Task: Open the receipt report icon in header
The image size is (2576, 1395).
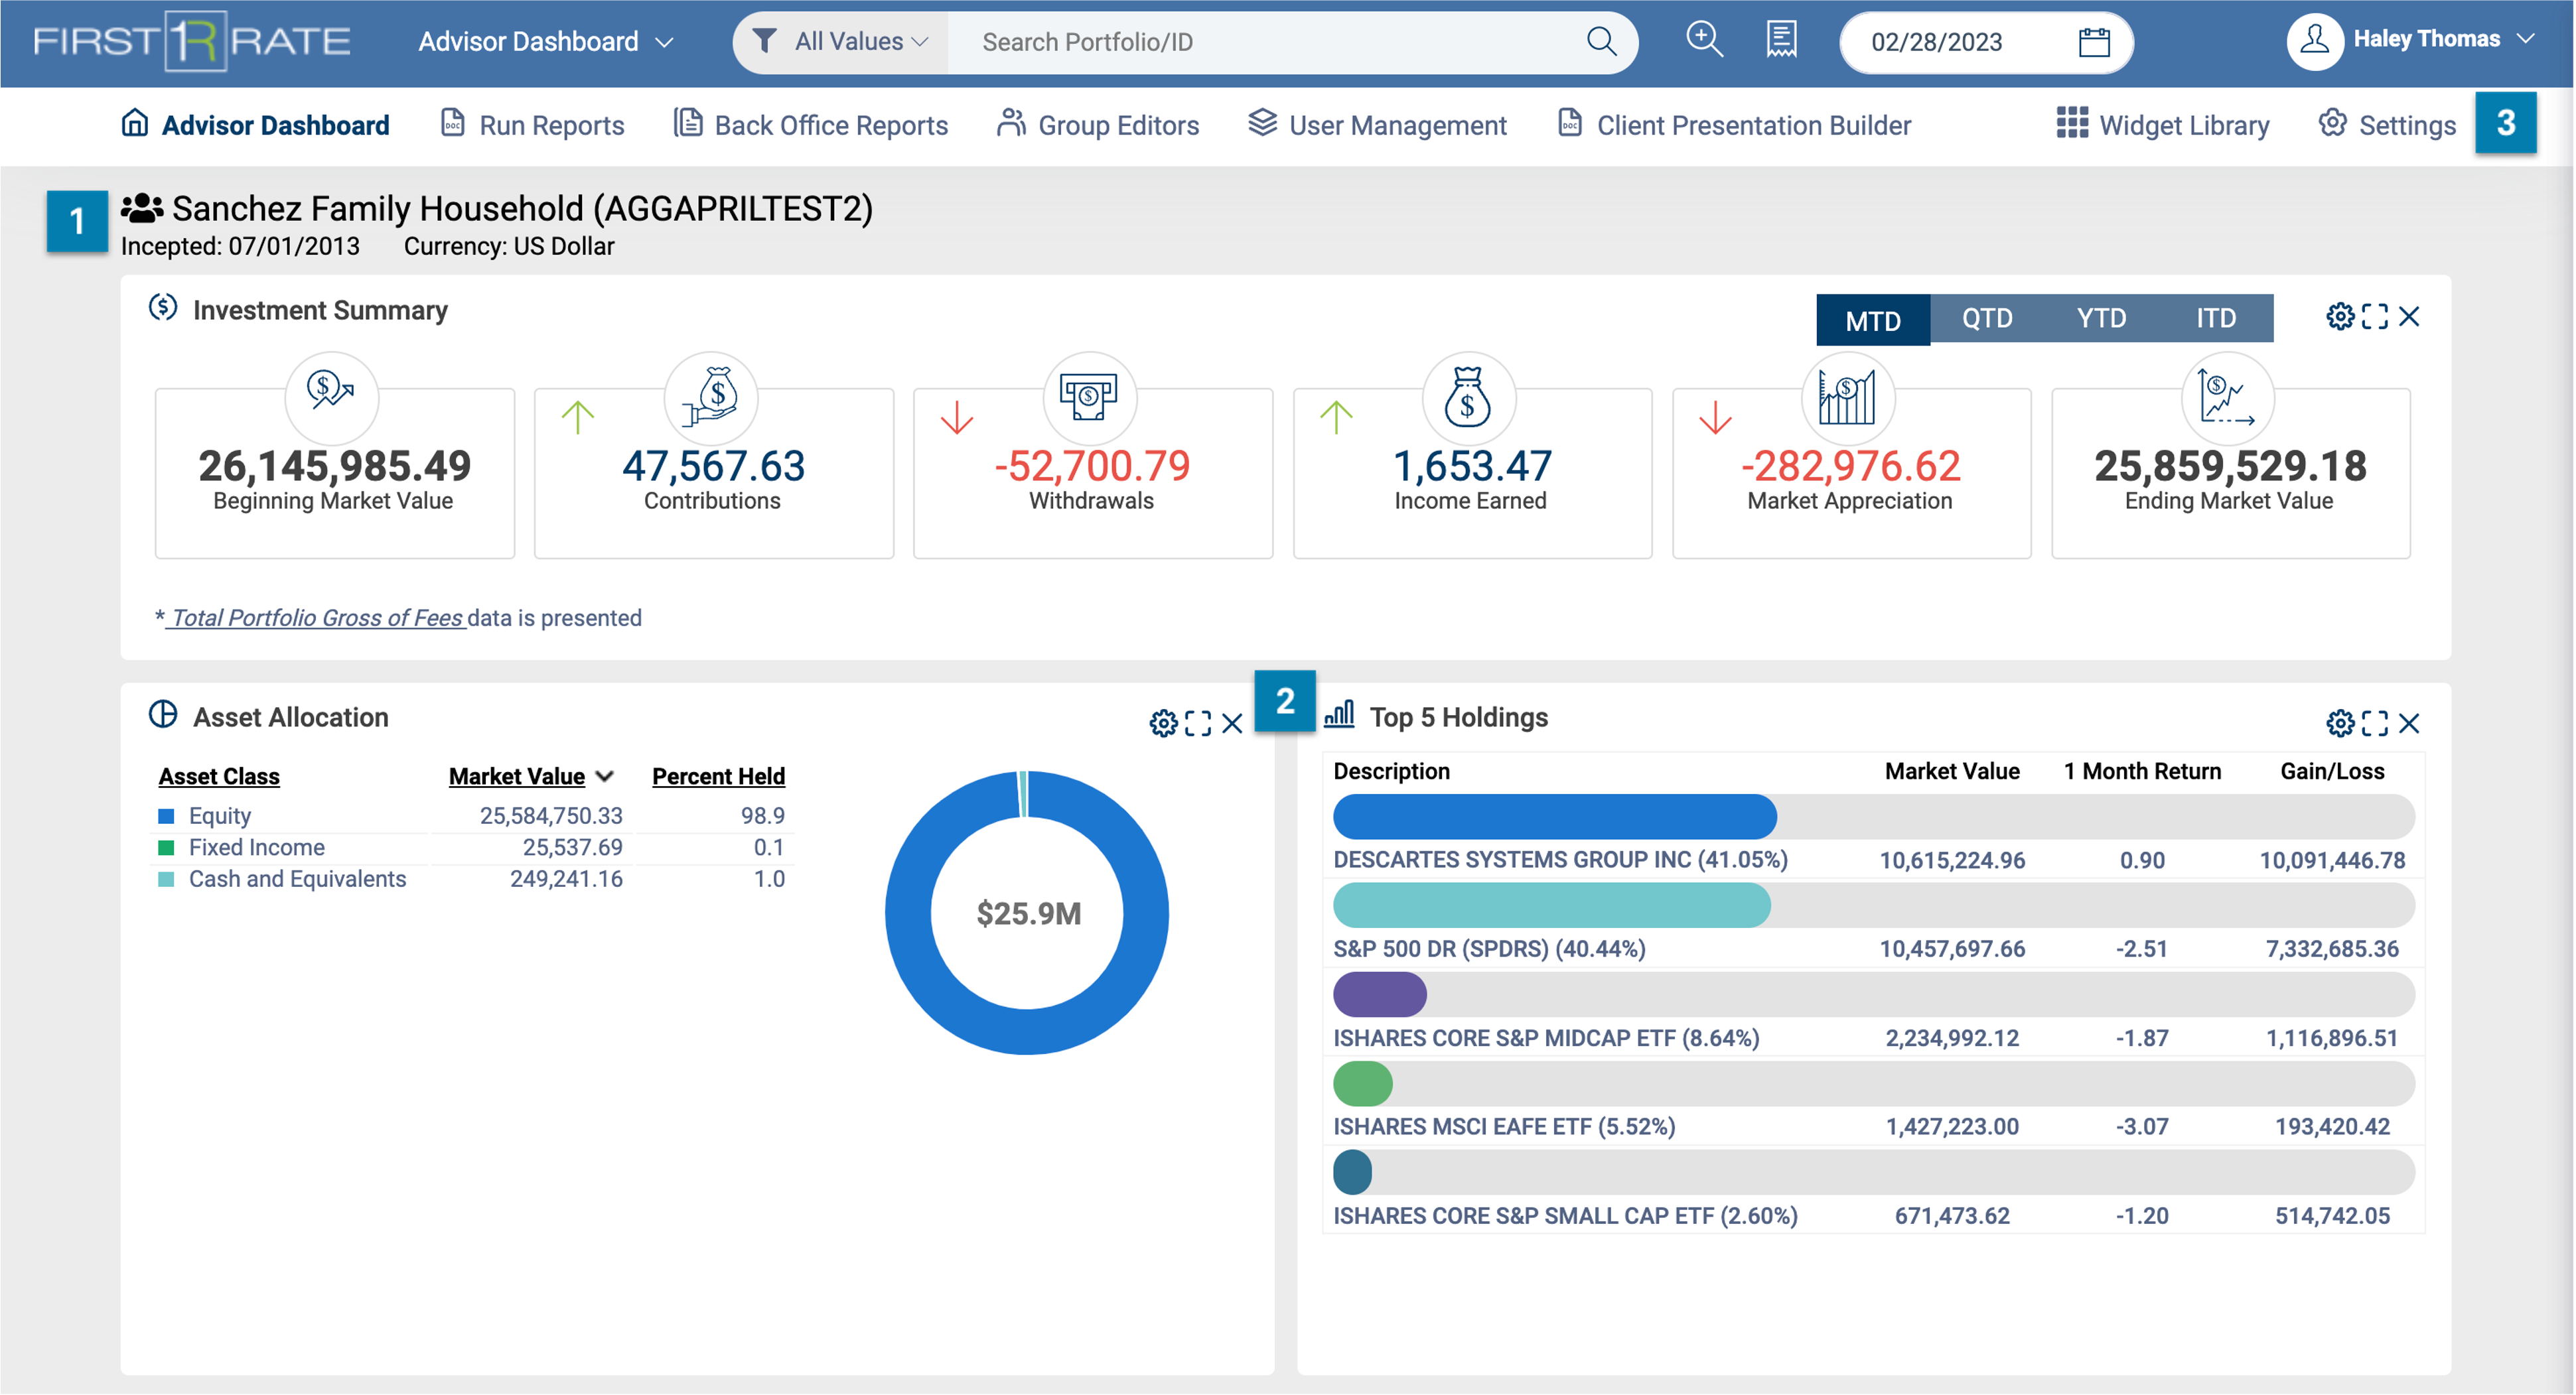Action: [x=1781, y=40]
